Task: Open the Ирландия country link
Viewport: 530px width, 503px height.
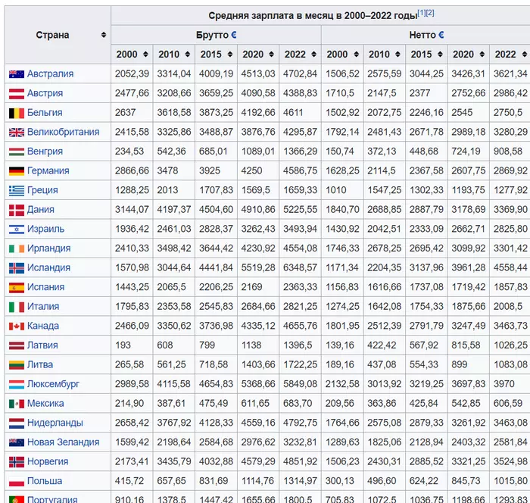Action: point(48,248)
